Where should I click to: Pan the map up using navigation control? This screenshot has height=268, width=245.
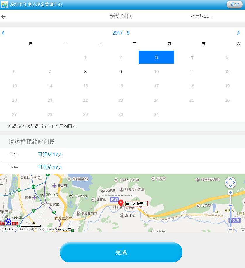coord(230,179)
